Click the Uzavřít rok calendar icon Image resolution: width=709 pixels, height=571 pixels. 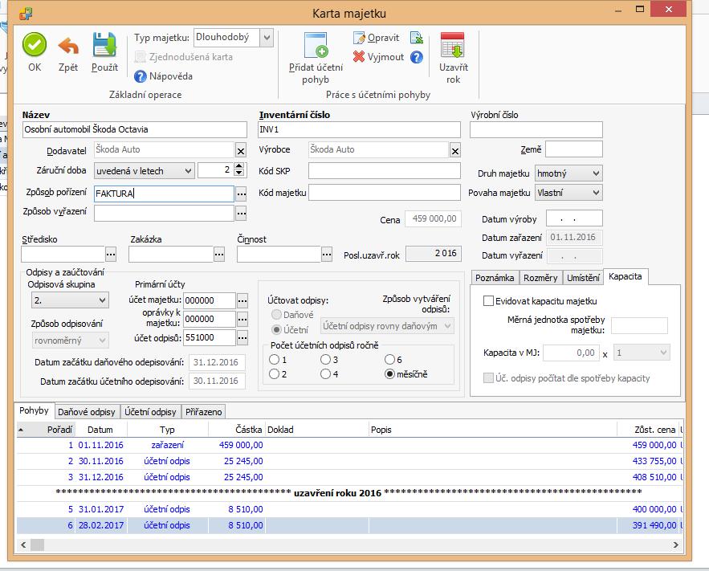453,45
